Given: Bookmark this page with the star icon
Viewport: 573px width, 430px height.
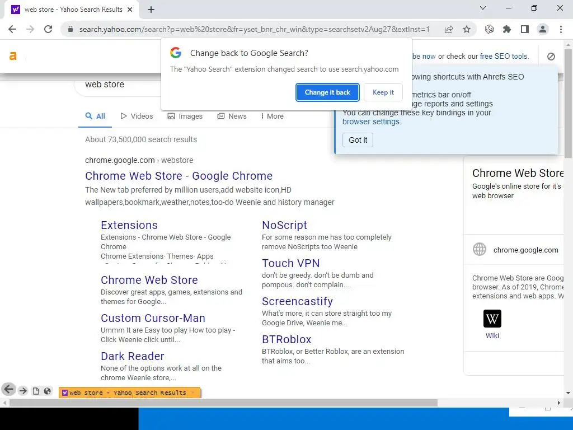Looking at the screenshot, I should point(467,29).
